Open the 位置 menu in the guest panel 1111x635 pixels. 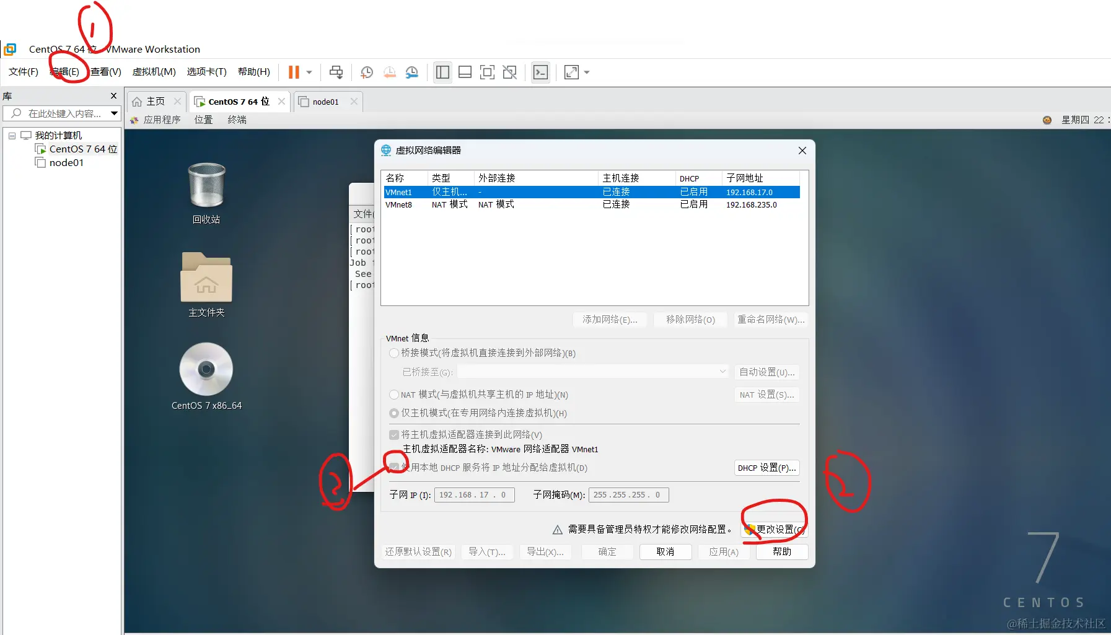click(203, 120)
